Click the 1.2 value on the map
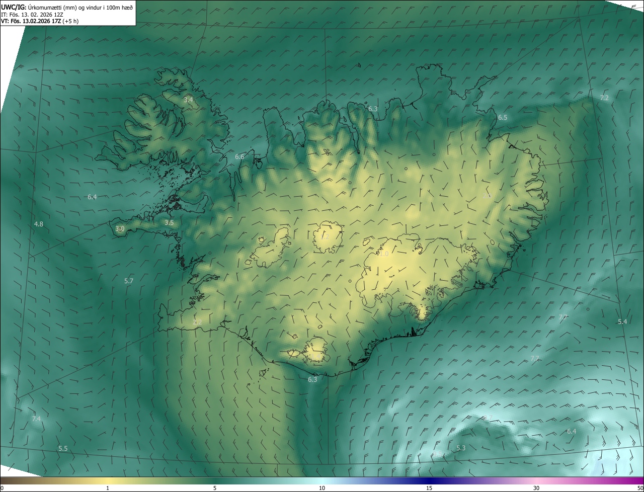This screenshot has height=492, width=644. tap(325, 236)
